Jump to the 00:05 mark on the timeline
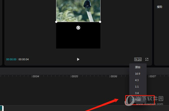Viewport: 169px width, 111px height. click(75, 76)
